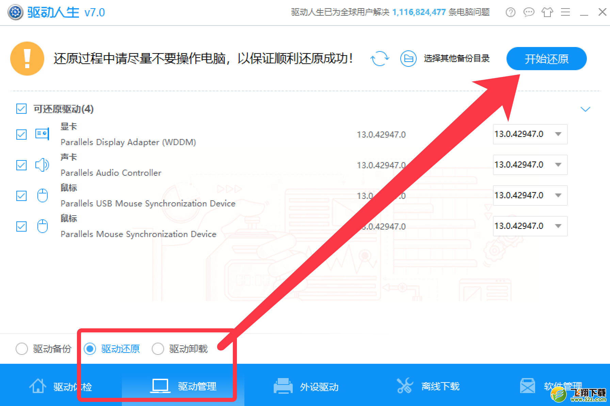This screenshot has width=610, height=406.
Task: Open version dropdown for Parallels Display Adapter
Action: pos(558,134)
